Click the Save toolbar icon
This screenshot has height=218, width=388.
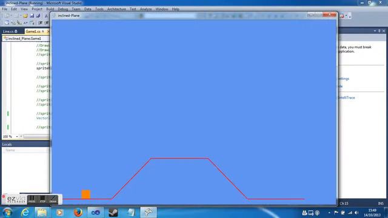click(32, 16)
